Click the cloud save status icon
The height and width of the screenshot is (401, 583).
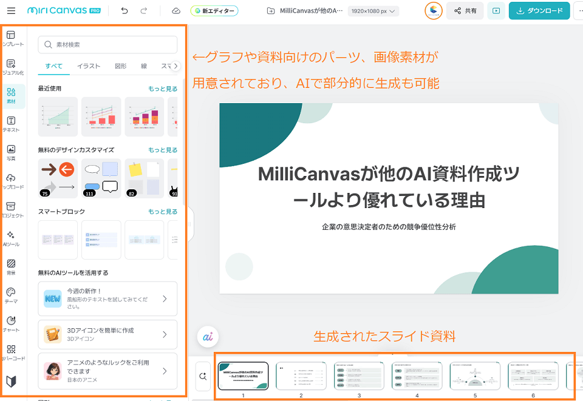pos(176,11)
